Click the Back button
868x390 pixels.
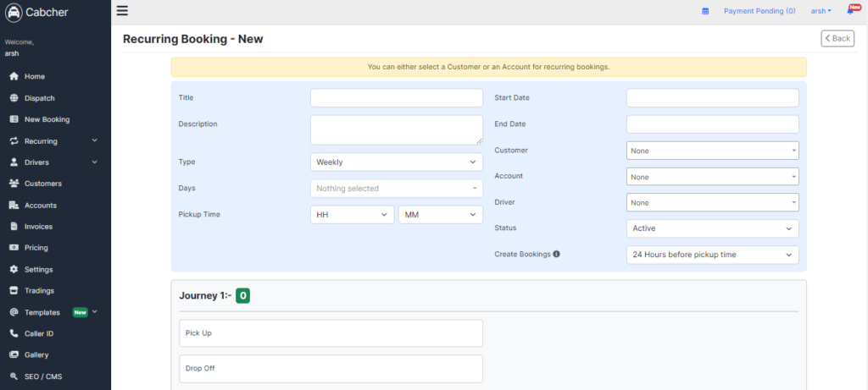coord(837,38)
